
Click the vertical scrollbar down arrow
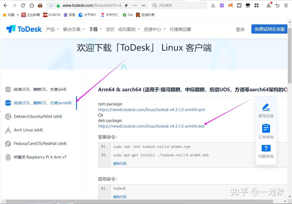[x=290, y=196]
